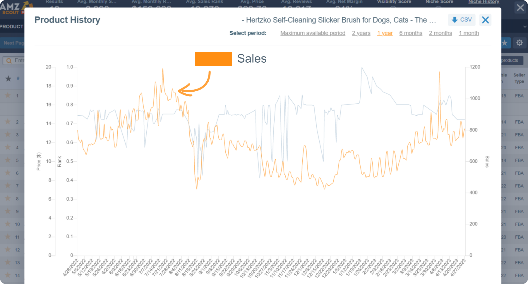Click the download arrow icon on the CSV button
This screenshot has width=528, height=284.
(x=455, y=20)
